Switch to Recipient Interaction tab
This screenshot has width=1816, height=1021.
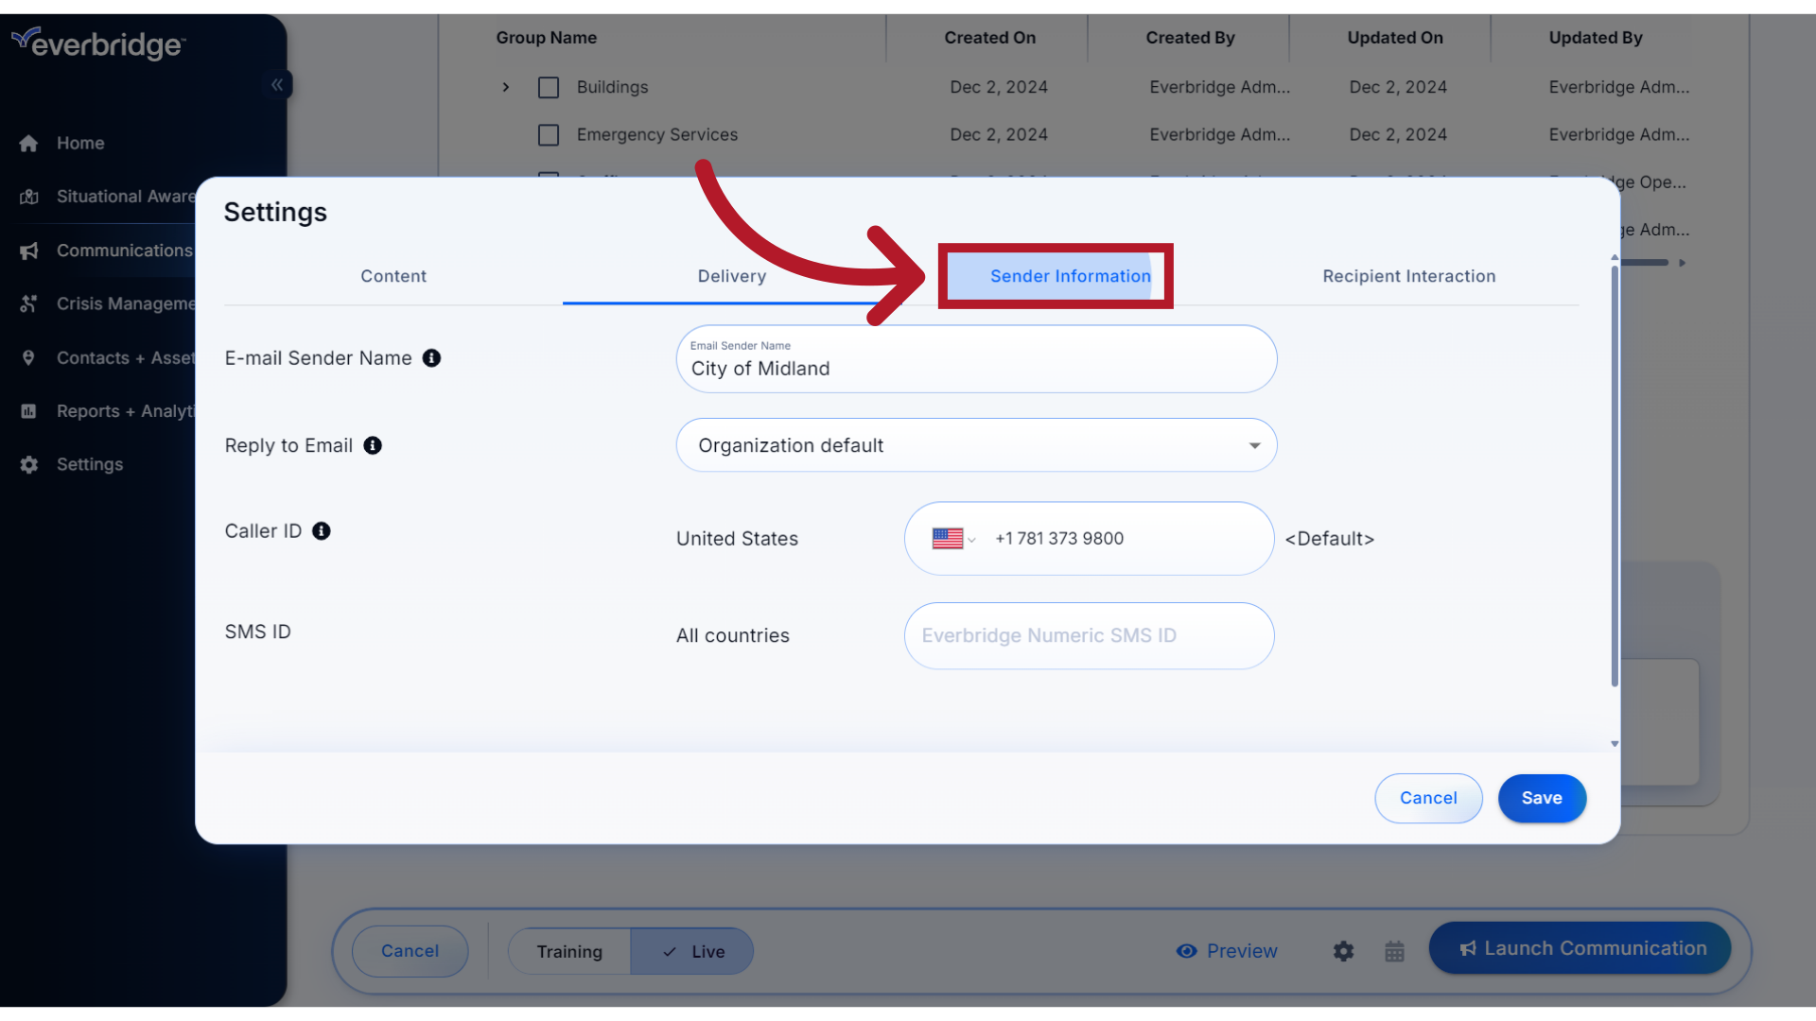pos(1409,276)
